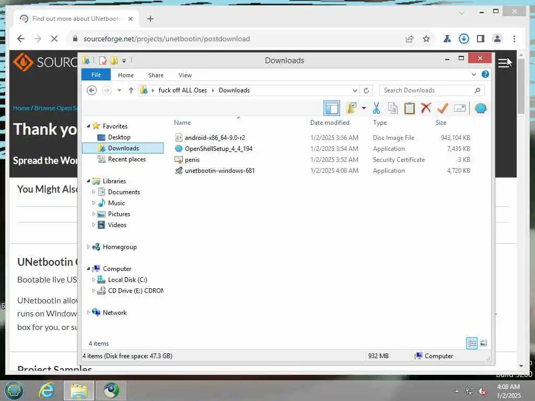The height and width of the screenshot is (401, 535).
Task: Select the OpenShellSetup_4_4_194 file
Action: [218, 149]
